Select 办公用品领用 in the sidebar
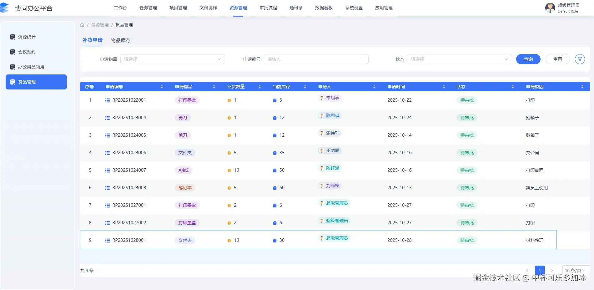This screenshot has width=594, height=290. click(x=31, y=67)
